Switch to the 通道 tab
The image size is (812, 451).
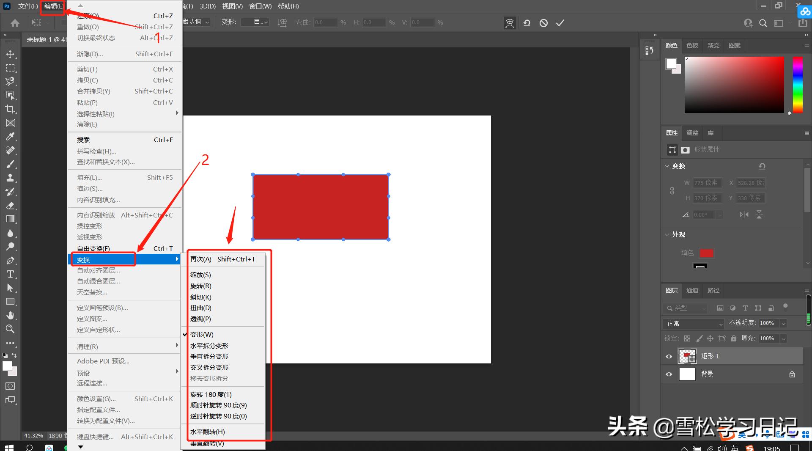coord(692,290)
